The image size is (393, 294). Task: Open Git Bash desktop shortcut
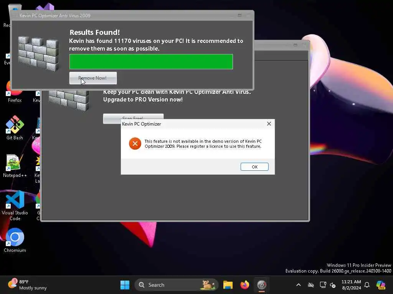[x=15, y=127]
